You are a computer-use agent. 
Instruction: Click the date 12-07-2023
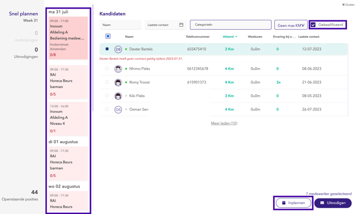coord(312,49)
